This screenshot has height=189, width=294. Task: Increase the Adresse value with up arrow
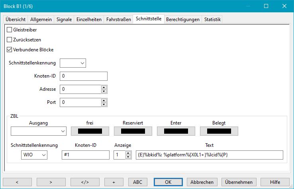tap(104, 88)
